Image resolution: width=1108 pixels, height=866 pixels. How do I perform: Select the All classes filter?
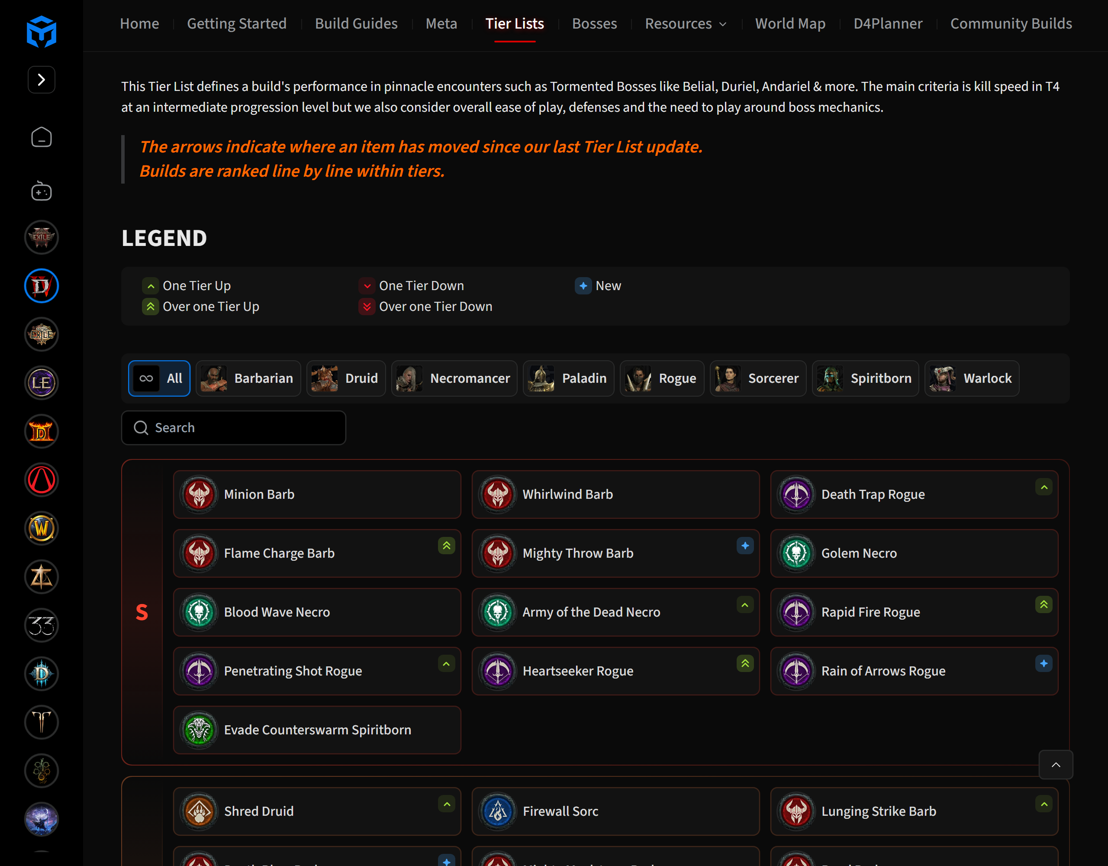[159, 379]
